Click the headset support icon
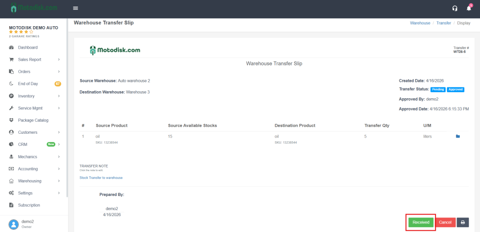The image size is (480, 232). (x=454, y=8)
